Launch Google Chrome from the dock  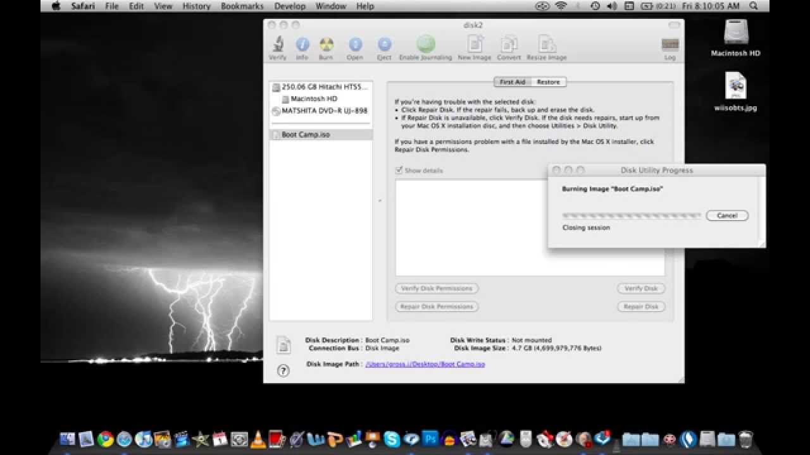(106, 439)
